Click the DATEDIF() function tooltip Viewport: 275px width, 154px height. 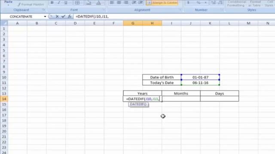click(138, 104)
